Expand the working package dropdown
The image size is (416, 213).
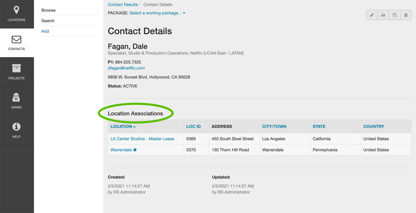(x=157, y=13)
